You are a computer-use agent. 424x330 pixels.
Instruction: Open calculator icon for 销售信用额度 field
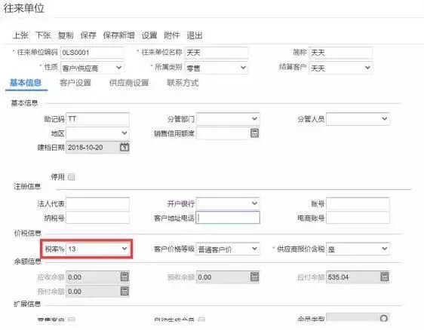pos(254,133)
